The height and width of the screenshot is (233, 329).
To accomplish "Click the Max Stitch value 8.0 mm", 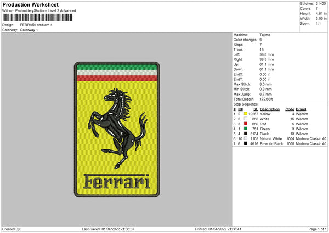I will [265, 84].
